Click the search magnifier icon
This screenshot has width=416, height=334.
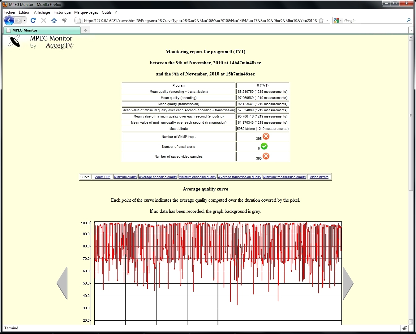408,20
